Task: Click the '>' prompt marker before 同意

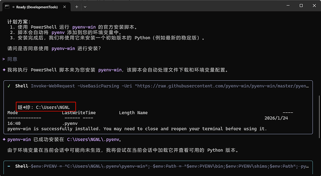Action: click(4, 59)
